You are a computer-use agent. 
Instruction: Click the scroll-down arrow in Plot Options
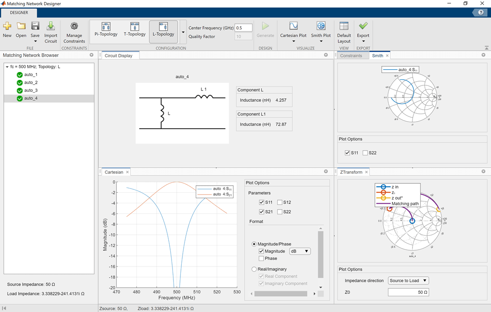click(x=320, y=287)
